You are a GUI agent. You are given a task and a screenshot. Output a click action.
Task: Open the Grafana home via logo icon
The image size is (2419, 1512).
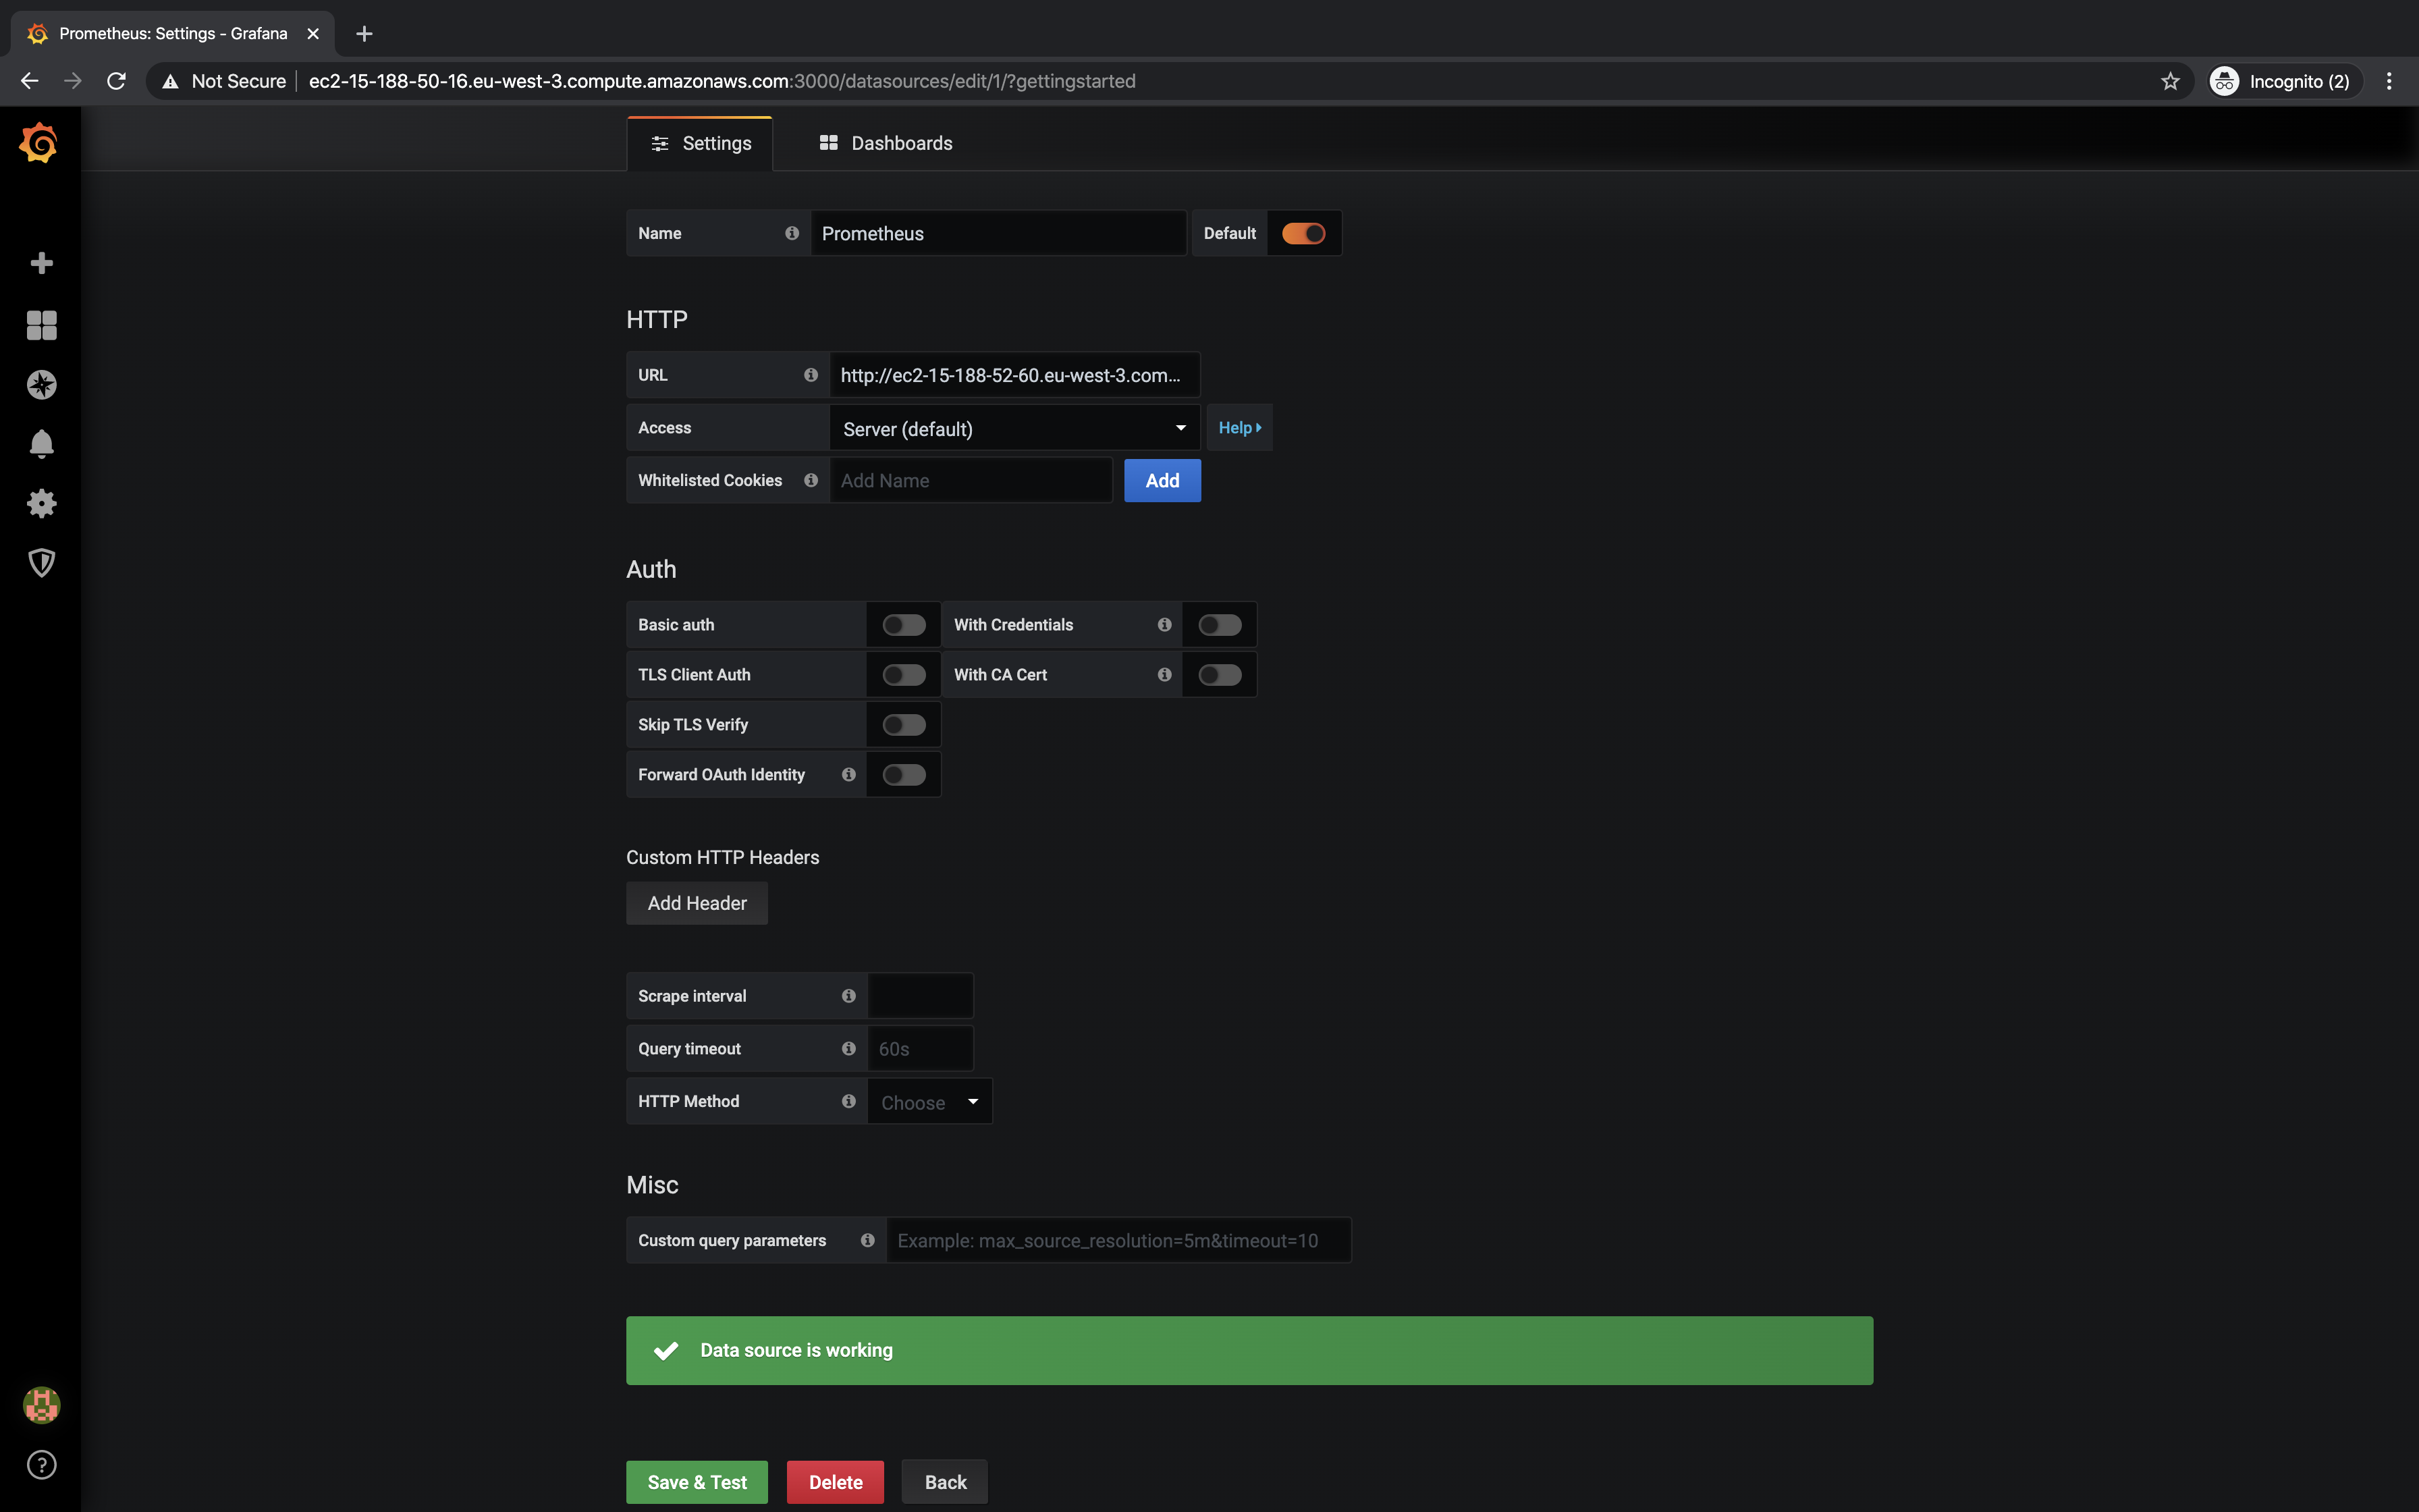click(x=40, y=142)
